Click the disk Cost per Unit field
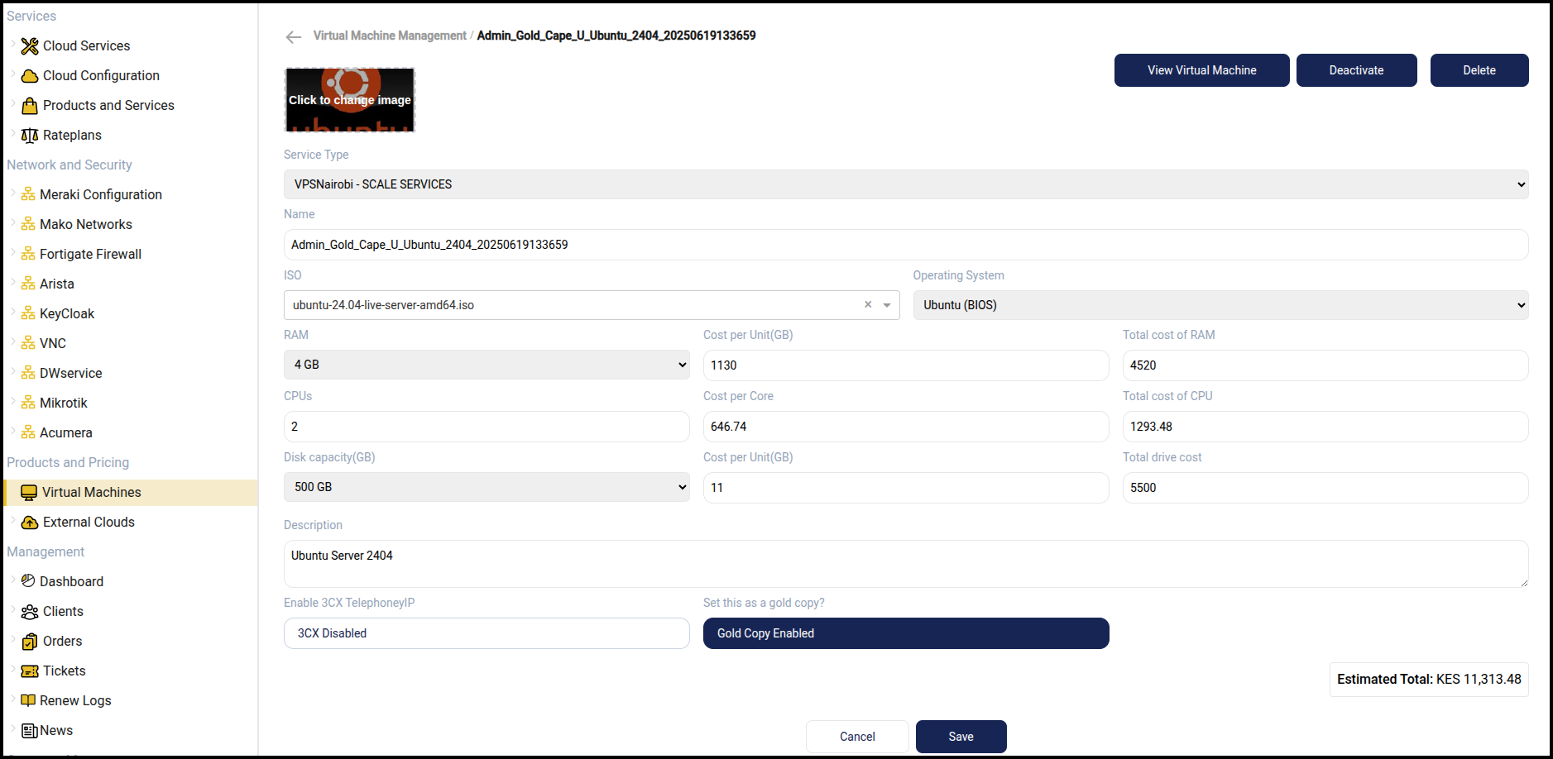Viewport: 1553px width, 759px height. tap(906, 488)
